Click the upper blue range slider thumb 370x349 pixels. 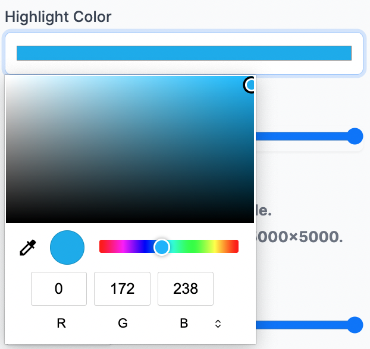(x=355, y=136)
